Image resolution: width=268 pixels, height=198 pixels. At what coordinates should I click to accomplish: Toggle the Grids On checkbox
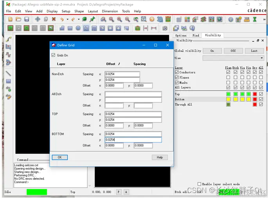point(53,55)
